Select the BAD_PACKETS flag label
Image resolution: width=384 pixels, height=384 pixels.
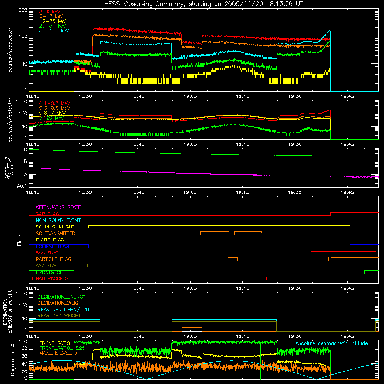[x=52, y=278]
